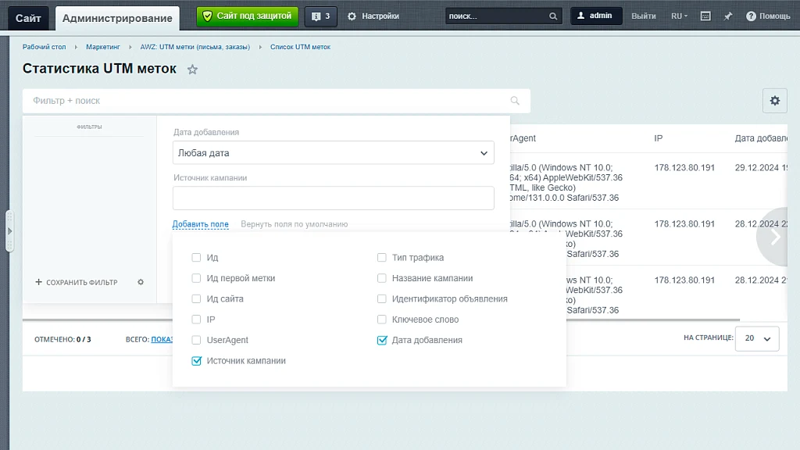This screenshot has height=450, width=800.
Task: Open the Любая дата dropdown
Action: tap(333, 153)
